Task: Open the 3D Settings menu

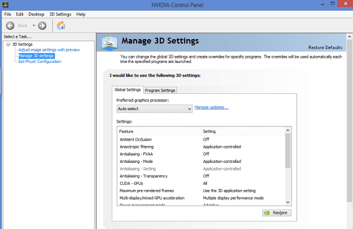Action: click(60, 14)
